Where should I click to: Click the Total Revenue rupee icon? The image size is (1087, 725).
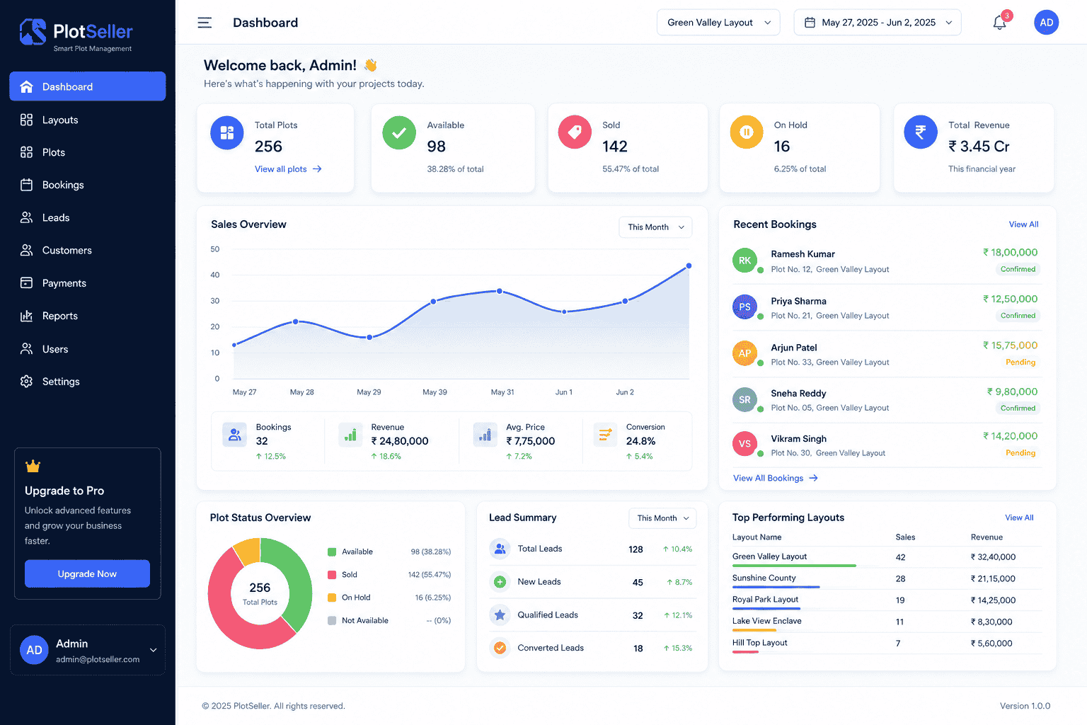pos(921,132)
